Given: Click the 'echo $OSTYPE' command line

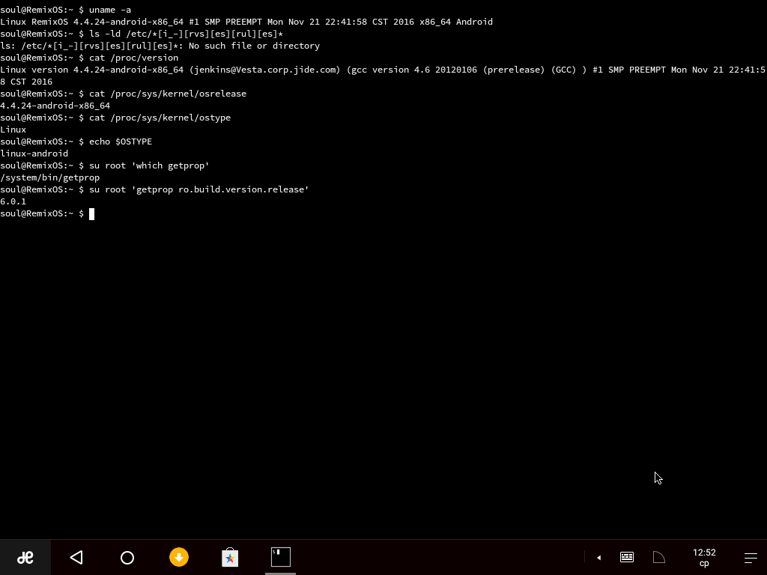Looking at the screenshot, I should coord(76,142).
